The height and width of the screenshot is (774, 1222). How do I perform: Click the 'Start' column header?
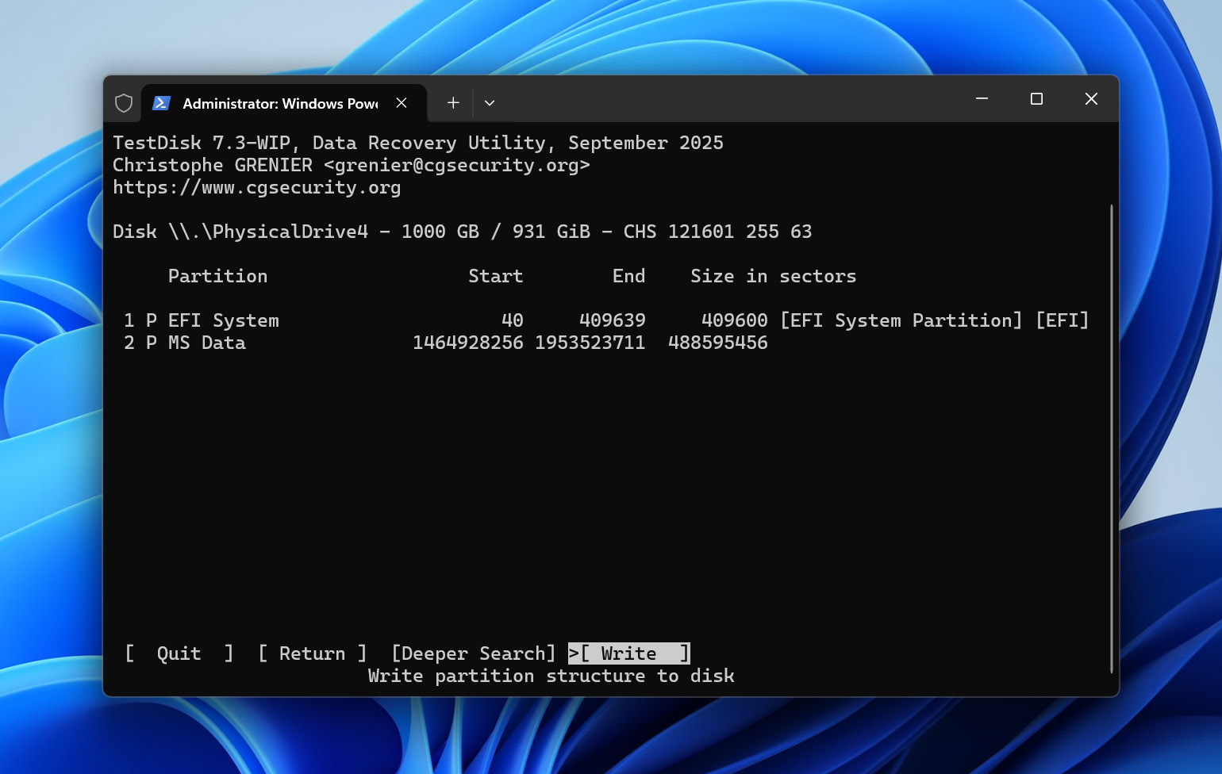point(495,276)
